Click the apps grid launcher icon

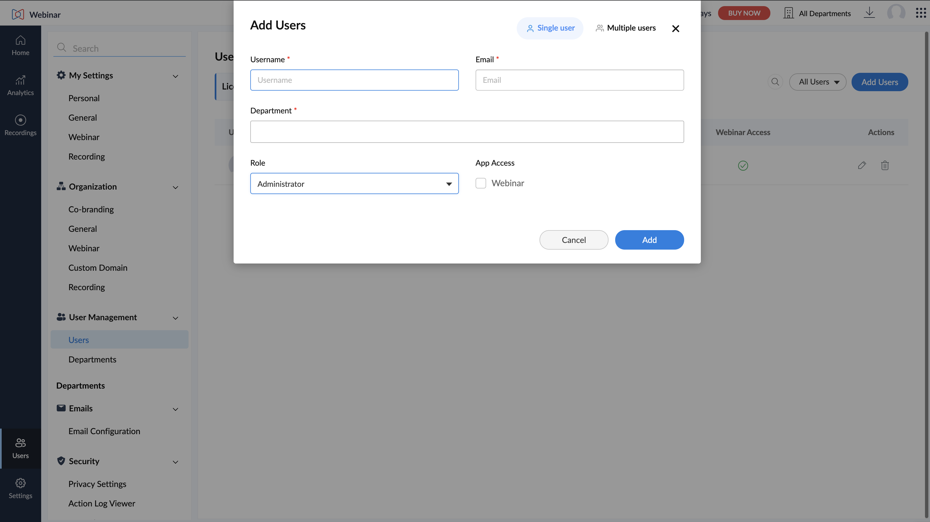(921, 13)
